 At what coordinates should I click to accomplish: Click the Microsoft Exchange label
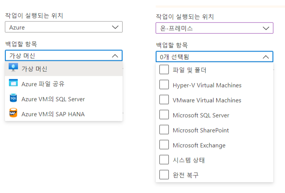click(199, 145)
